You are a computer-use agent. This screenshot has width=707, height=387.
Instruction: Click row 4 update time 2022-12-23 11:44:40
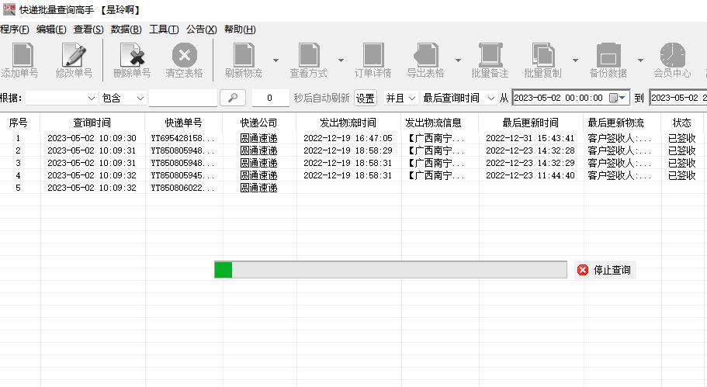click(x=530, y=175)
